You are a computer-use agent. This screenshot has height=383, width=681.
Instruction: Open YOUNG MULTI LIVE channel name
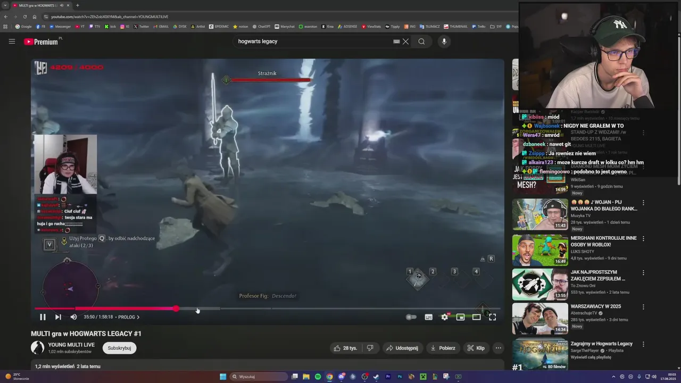(71, 345)
